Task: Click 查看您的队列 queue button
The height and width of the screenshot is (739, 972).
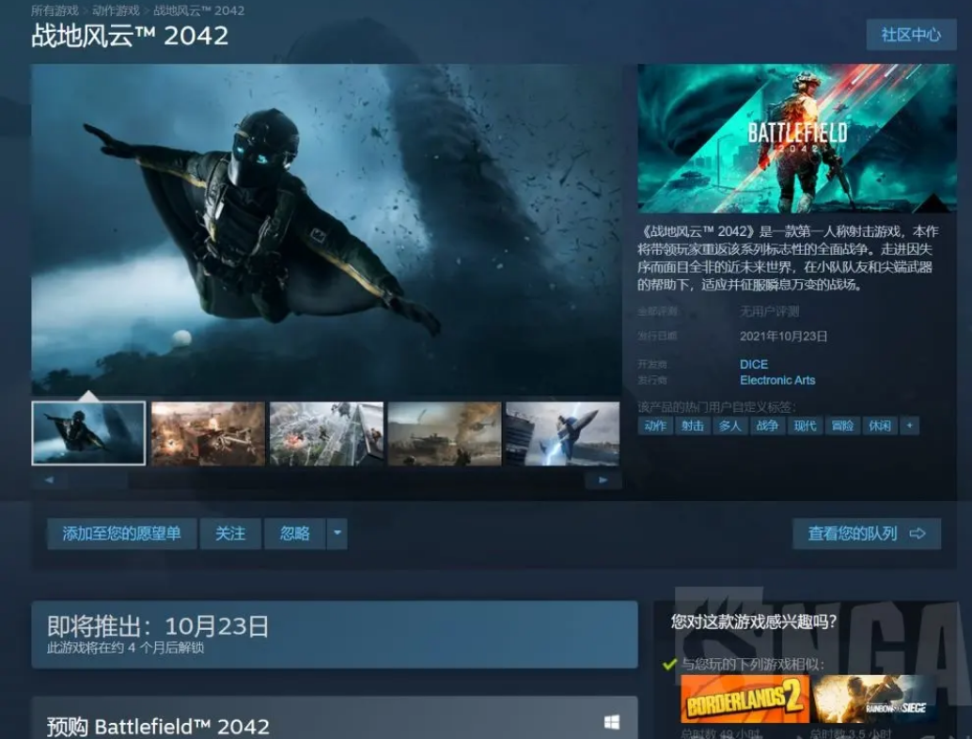Action: coord(866,534)
